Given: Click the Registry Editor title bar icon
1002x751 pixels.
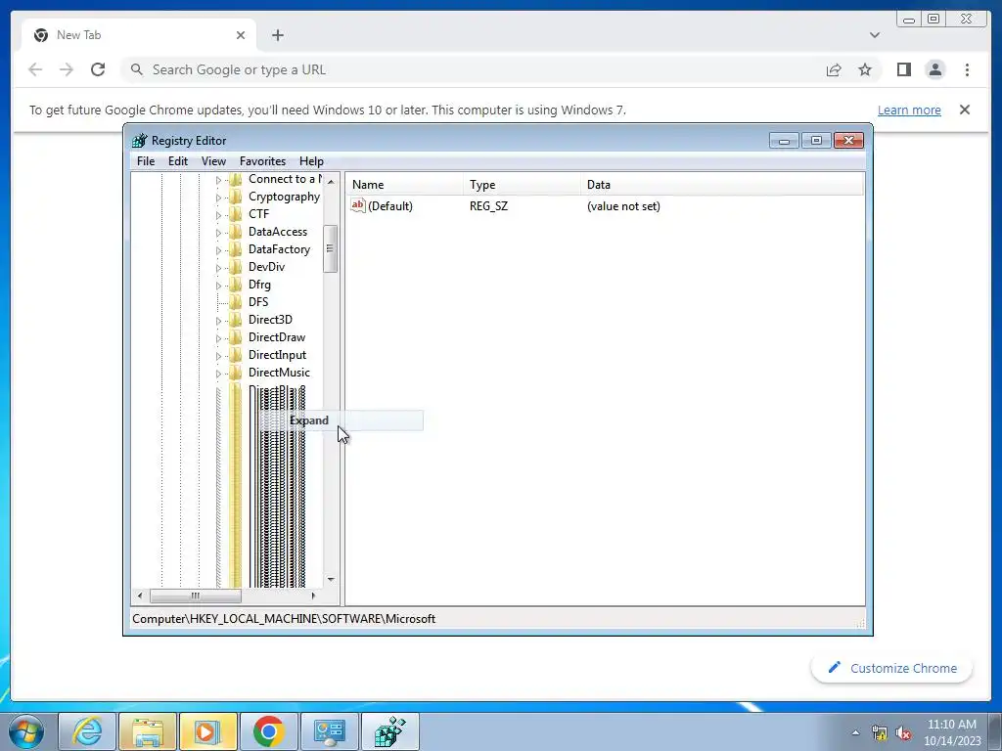Looking at the screenshot, I should coord(139,141).
